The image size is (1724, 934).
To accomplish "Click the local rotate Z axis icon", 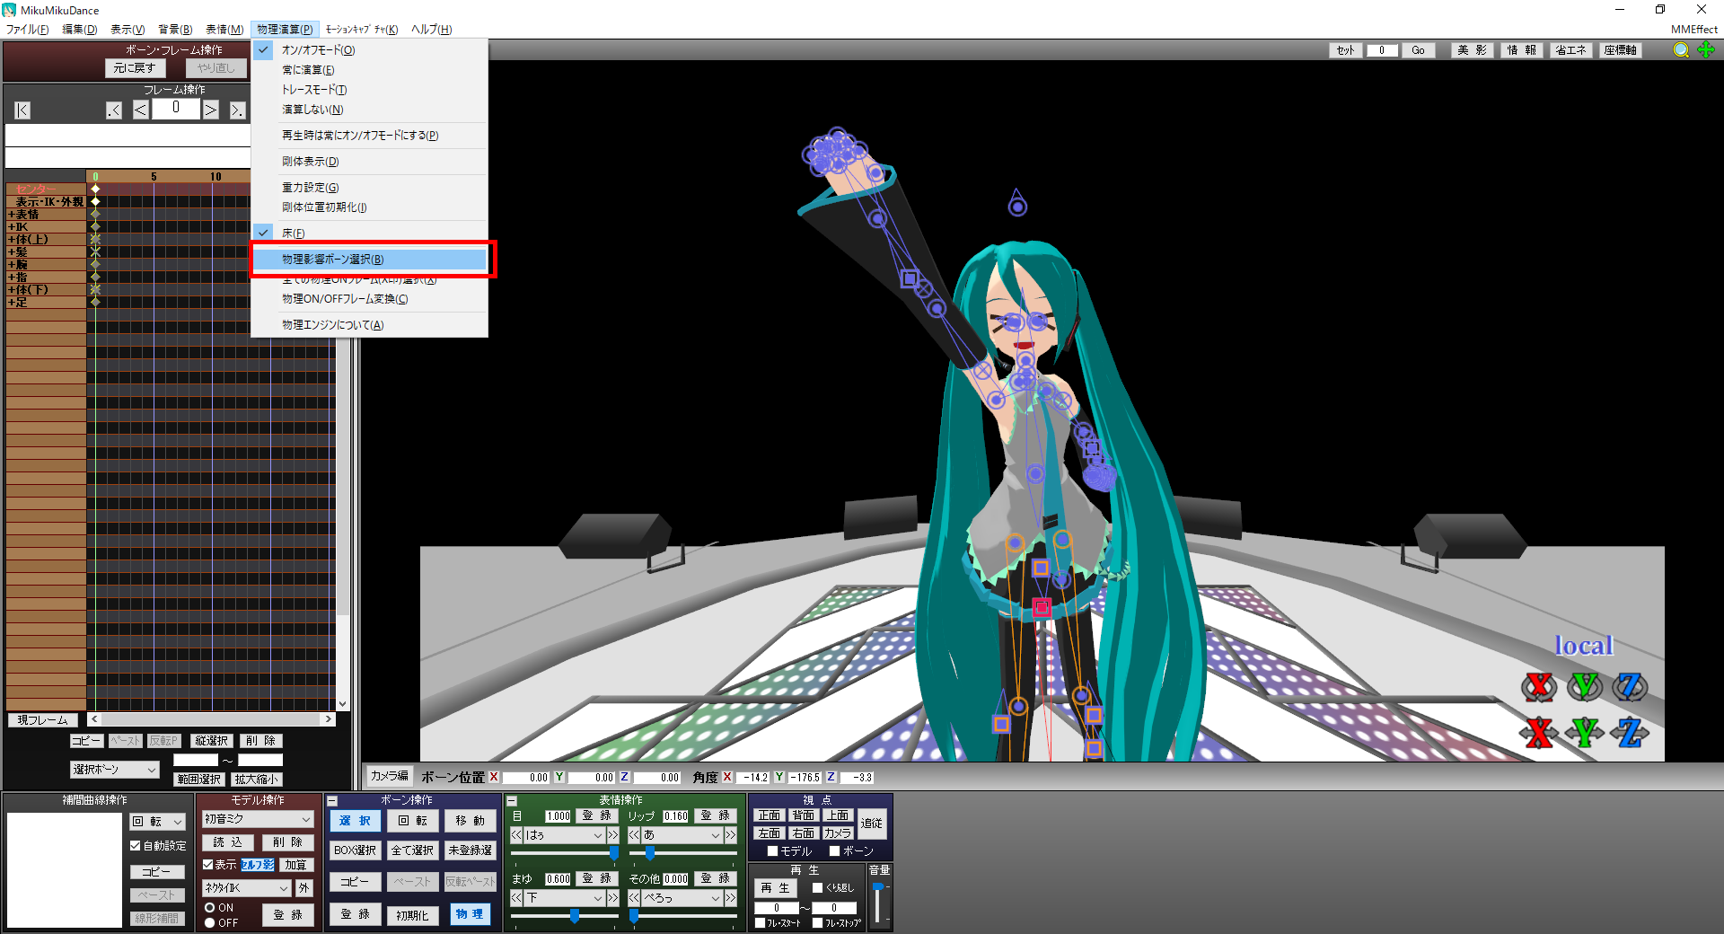I will pyautogui.click(x=1630, y=687).
